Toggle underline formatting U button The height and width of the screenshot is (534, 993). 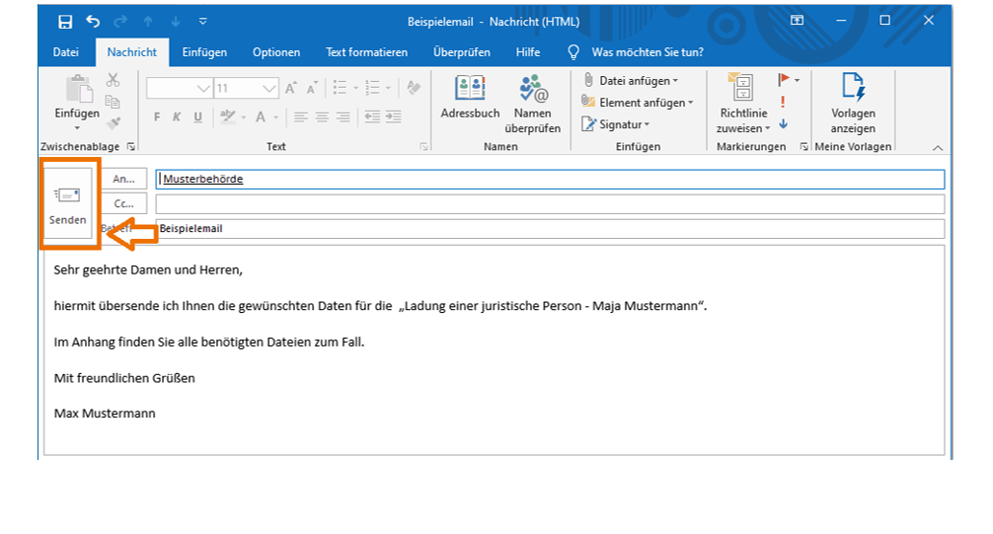[197, 116]
